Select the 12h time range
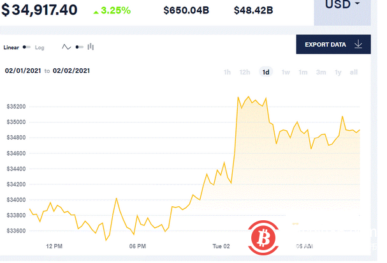The width and height of the screenshot is (387, 263). pyautogui.click(x=244, y=72)
